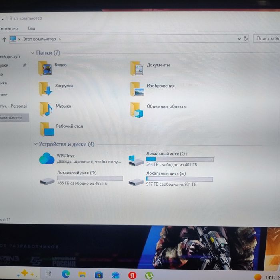Click the sparkle stars taskbar icon

pyautogui.click(x=26, y=273)
